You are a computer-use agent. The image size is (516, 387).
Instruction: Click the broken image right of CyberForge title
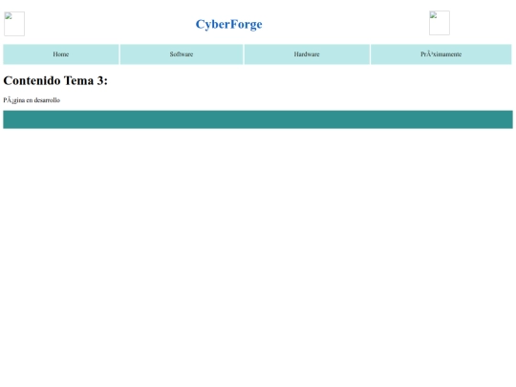point(440,23)
